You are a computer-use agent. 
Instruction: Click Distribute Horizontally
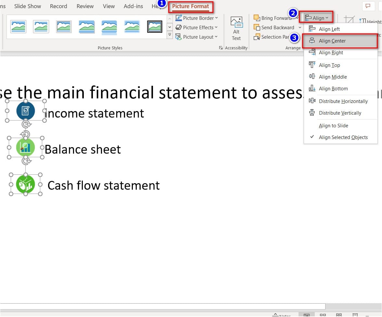(340, 101)
